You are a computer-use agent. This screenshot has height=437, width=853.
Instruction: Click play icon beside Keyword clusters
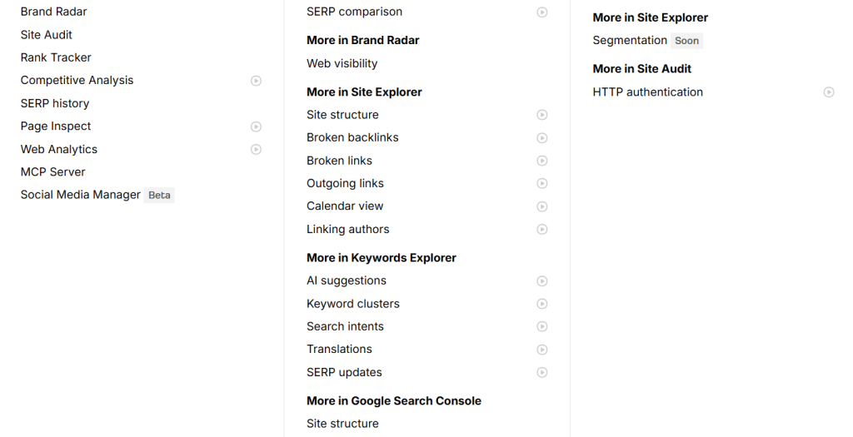click(542, 304)
